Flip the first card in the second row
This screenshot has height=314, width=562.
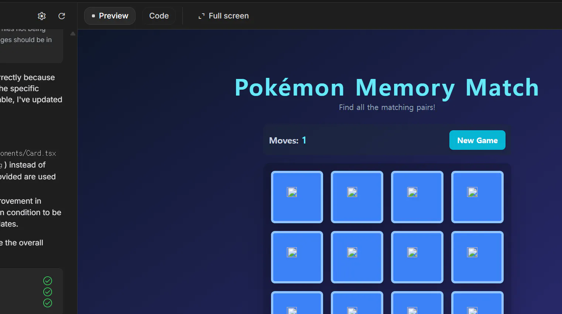(x=297, y=257)
